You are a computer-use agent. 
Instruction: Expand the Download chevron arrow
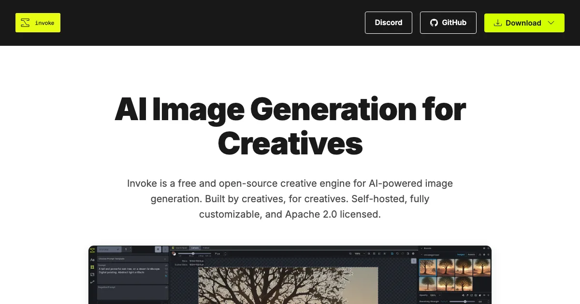pos(551,23)
